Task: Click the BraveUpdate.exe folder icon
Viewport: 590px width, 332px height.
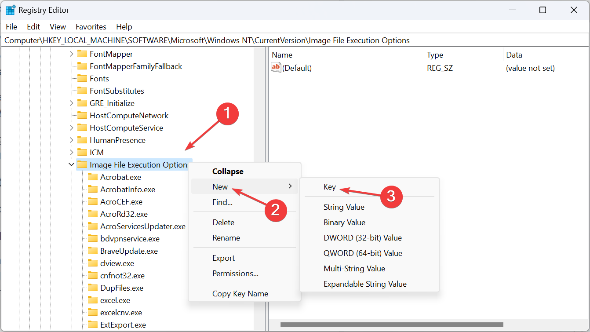Action: (92, 251)
